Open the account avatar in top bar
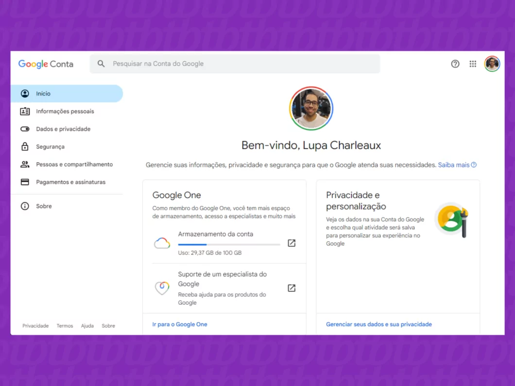 492,64
